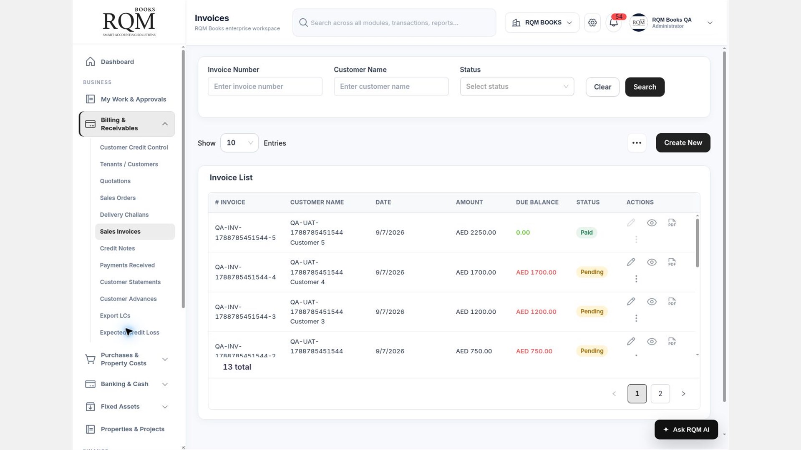Click the My Work & Approvals icon
Image resolution: width=801 pixels, height=450 pixels.
[x=90, y=99]
